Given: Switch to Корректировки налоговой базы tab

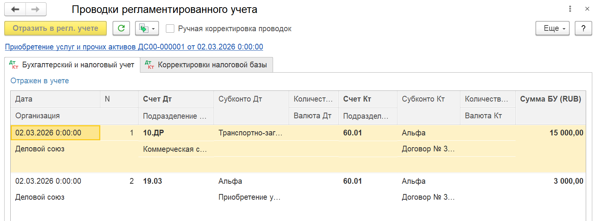Looking at the screenshot, I should pyautogui.click(x=206, y=65).
